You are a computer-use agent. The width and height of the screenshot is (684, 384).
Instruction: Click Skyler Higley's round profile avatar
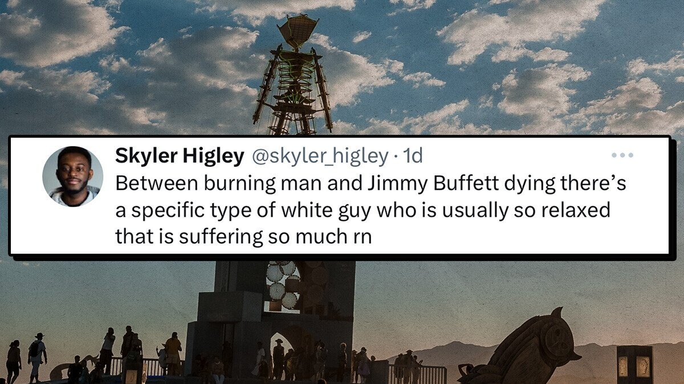[x=72, y=176]
